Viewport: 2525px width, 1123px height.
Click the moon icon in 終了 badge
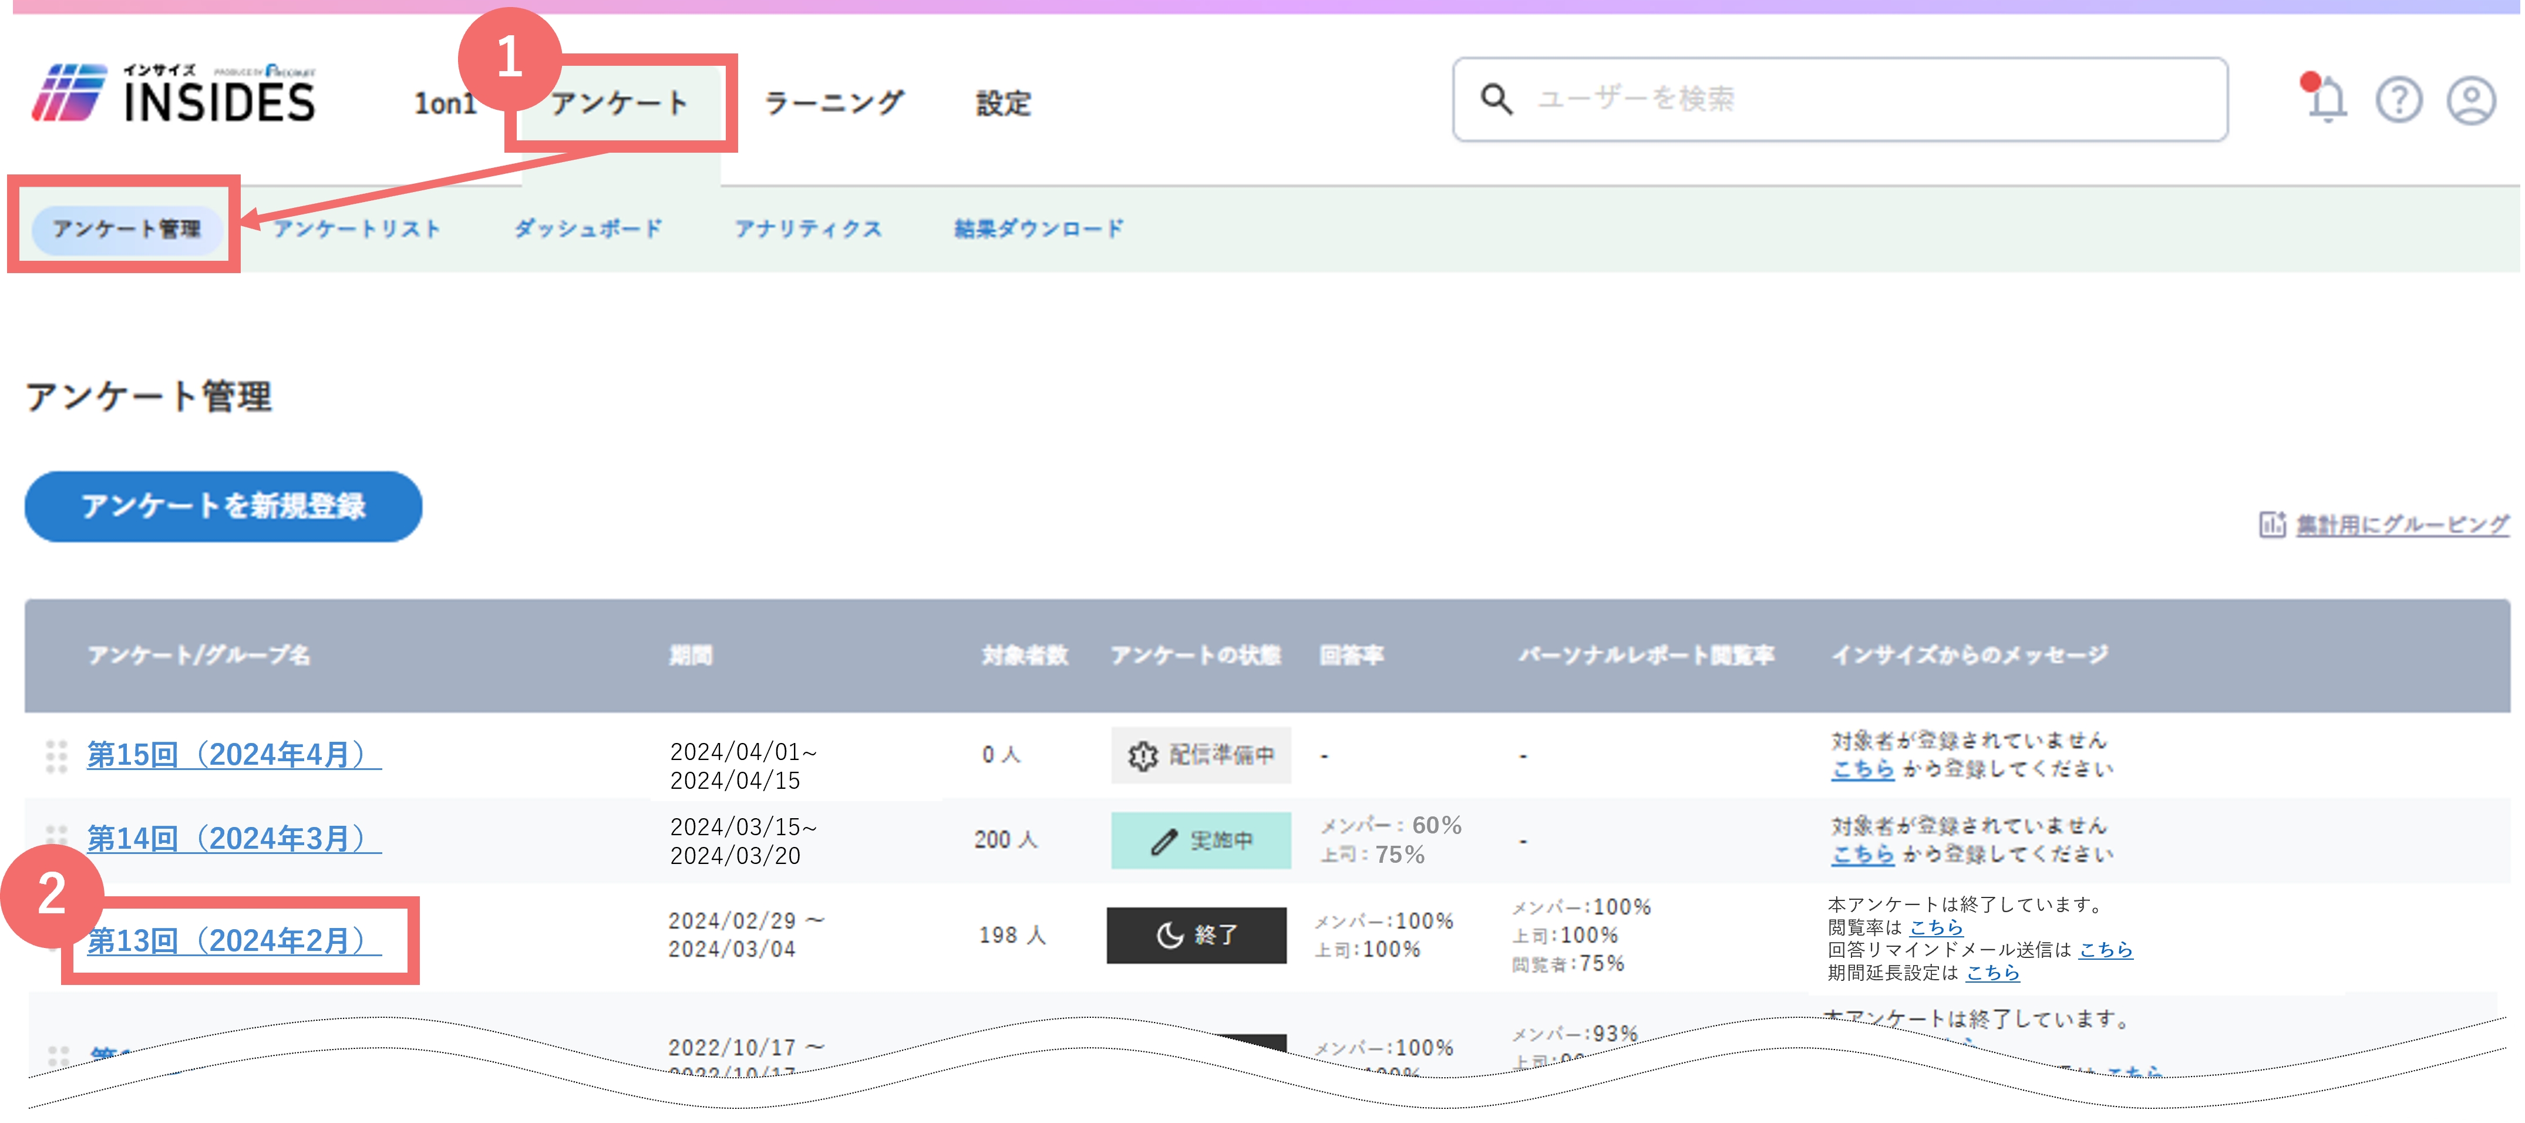1169,934
